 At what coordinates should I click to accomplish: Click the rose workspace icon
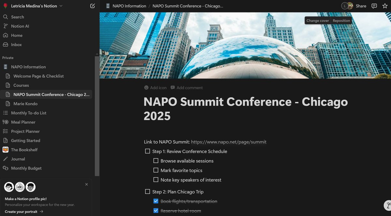tap(5, 6)
